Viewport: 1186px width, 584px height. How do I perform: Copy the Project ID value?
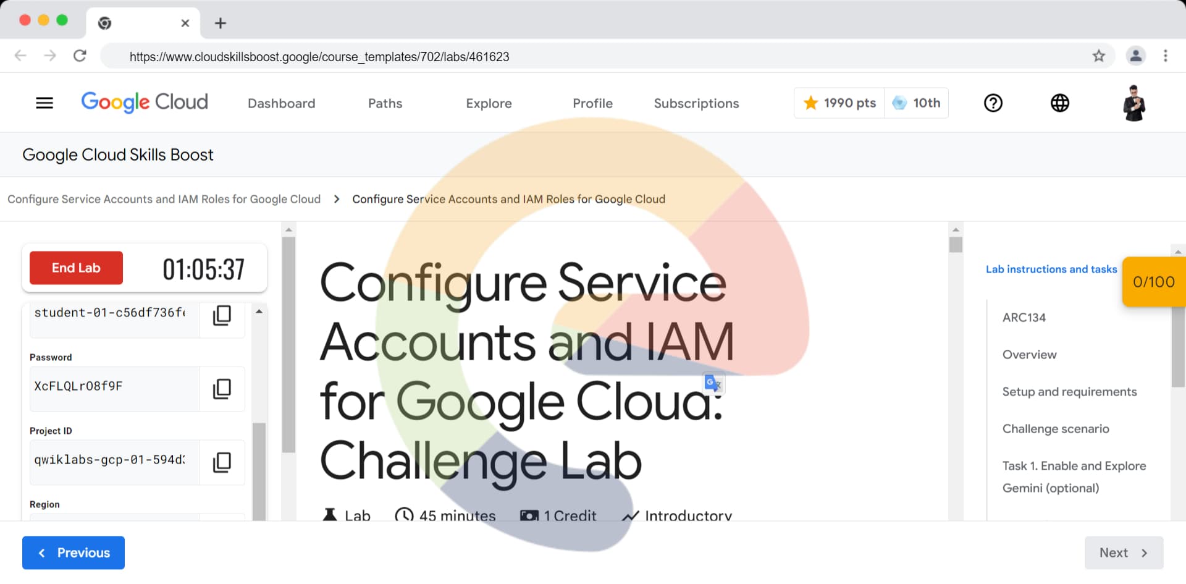(222, 462)
